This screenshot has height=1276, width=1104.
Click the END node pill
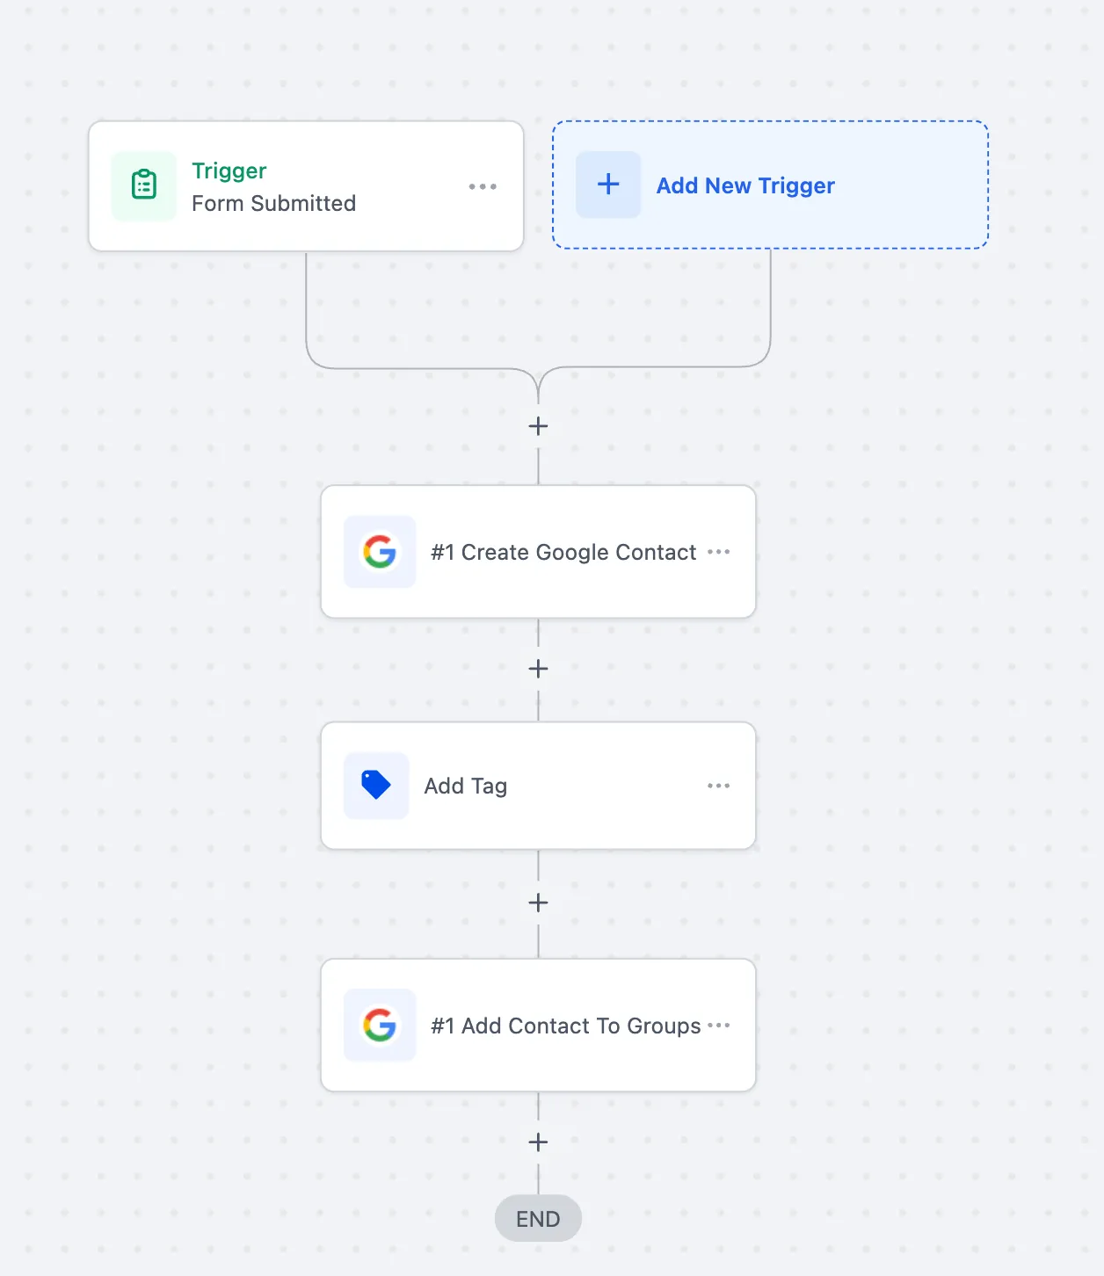tap(538, 1219)
